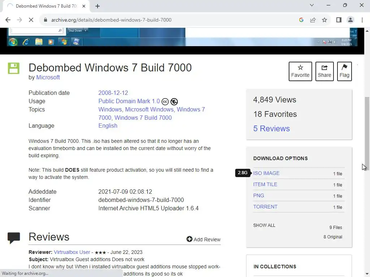Open the Chrome profile avatar
The width and height of the screenshot is (370, 277).
tap(350, 20)
